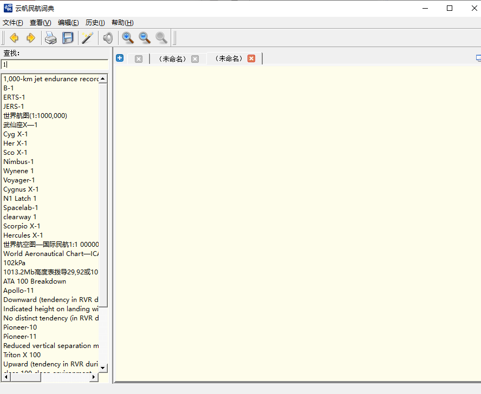Open the 文件(F) menu

click(x=13, y=23)
